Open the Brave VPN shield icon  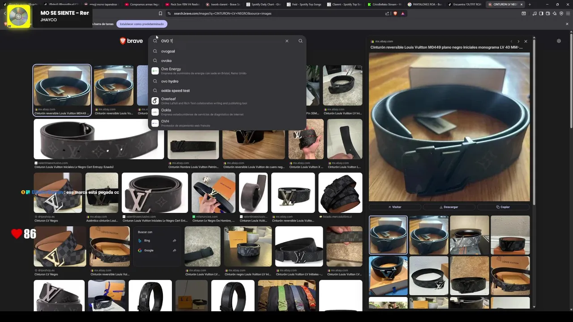click(561, 13)
